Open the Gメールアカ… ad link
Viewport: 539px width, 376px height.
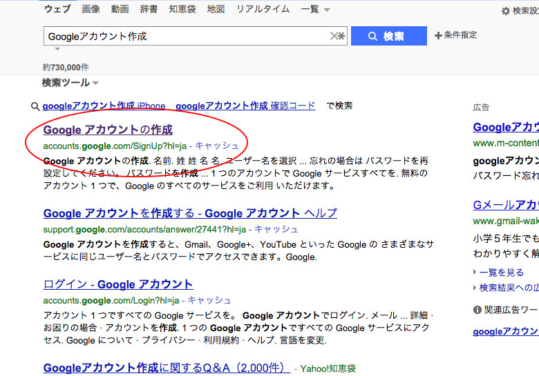click(506, 205)
